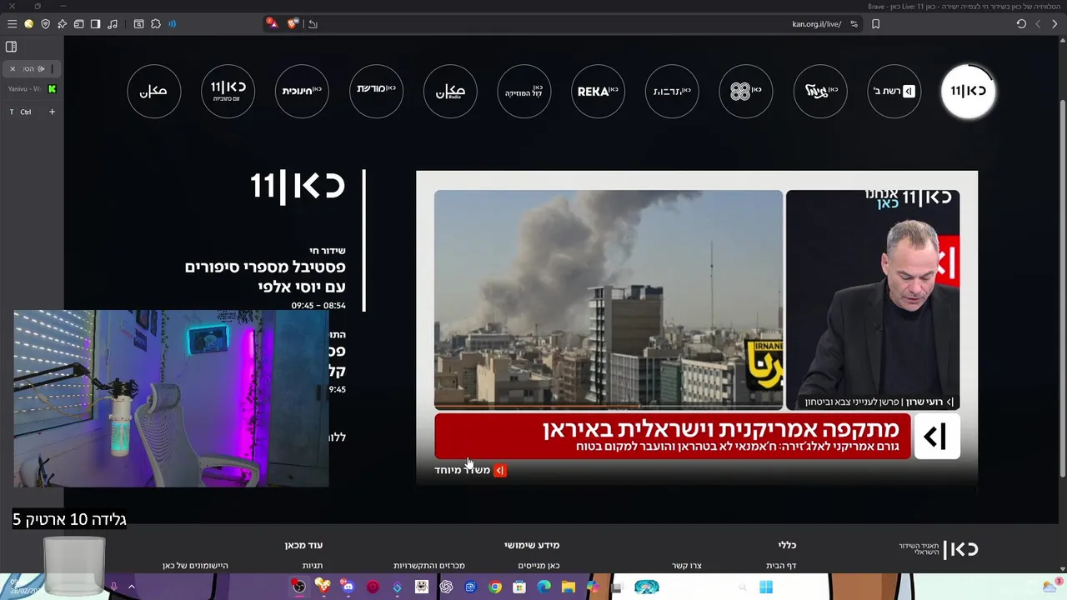Select the Makan Radio channel circle
This screenshot has height=600, width=1067.
(x=450, y=91)
